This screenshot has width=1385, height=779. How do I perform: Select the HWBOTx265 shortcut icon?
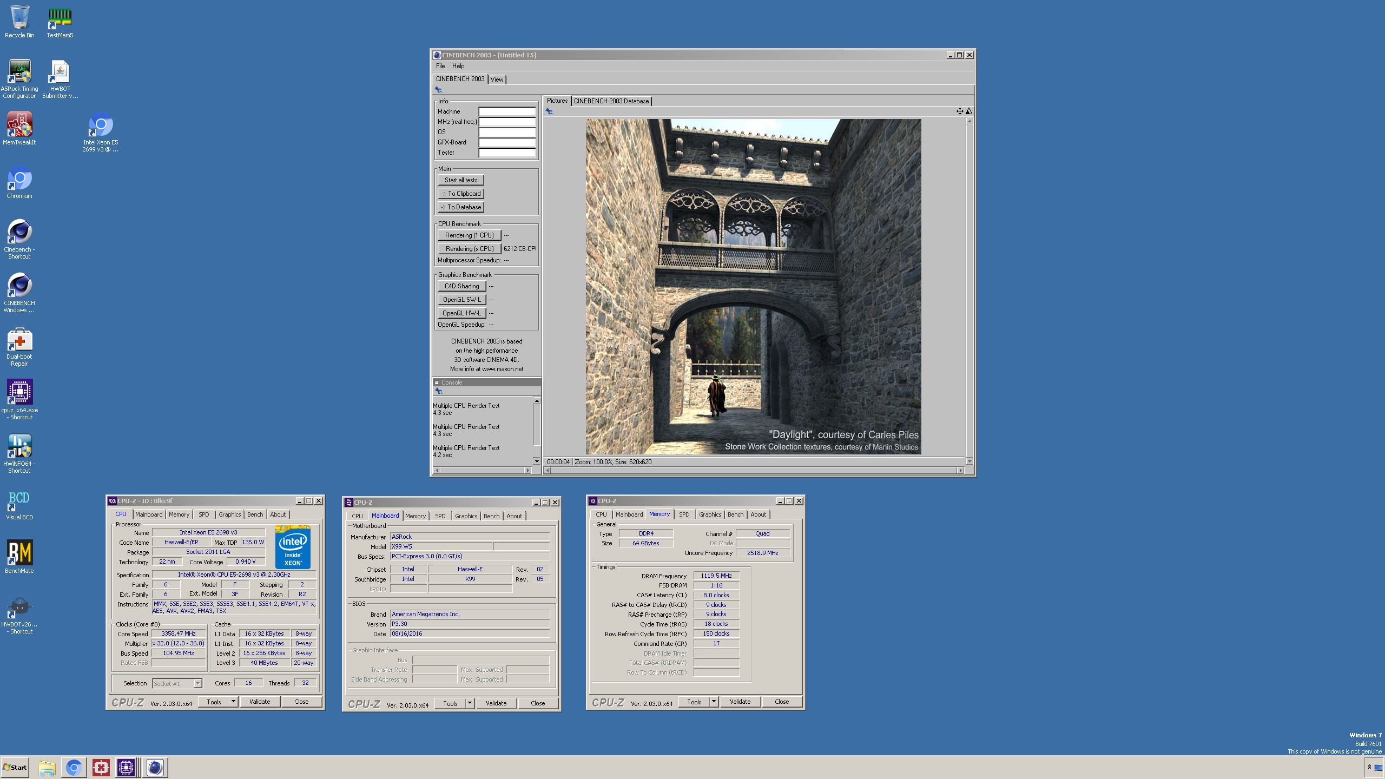point(19,614)
